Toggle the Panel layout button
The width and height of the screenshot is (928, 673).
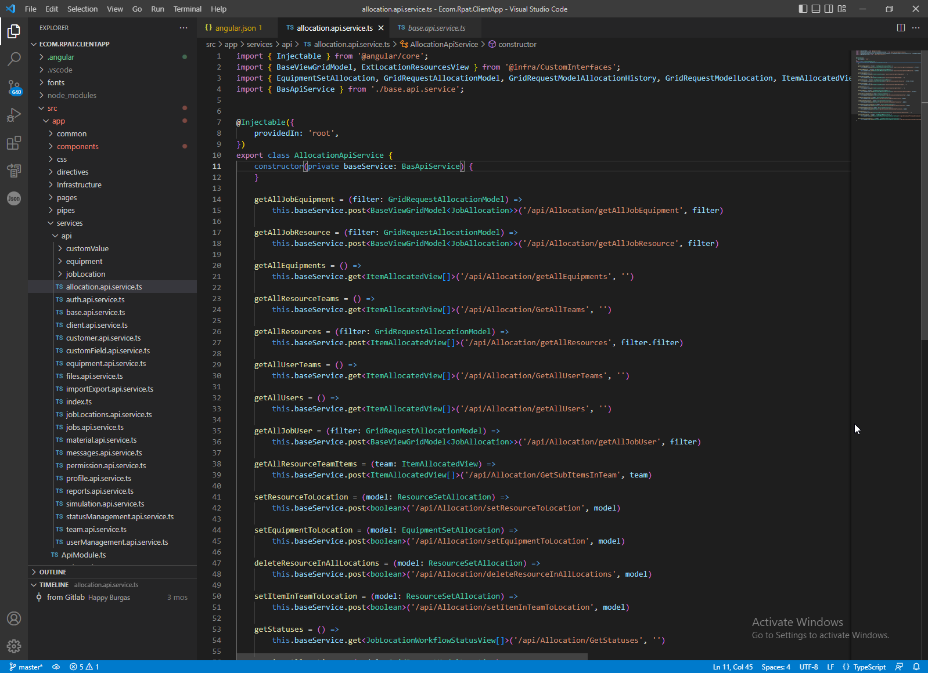(816, 9)
